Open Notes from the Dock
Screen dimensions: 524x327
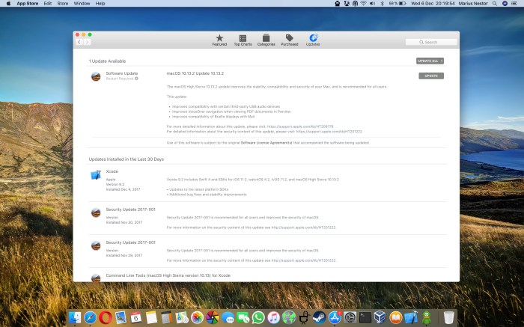[x=151, y=317]
